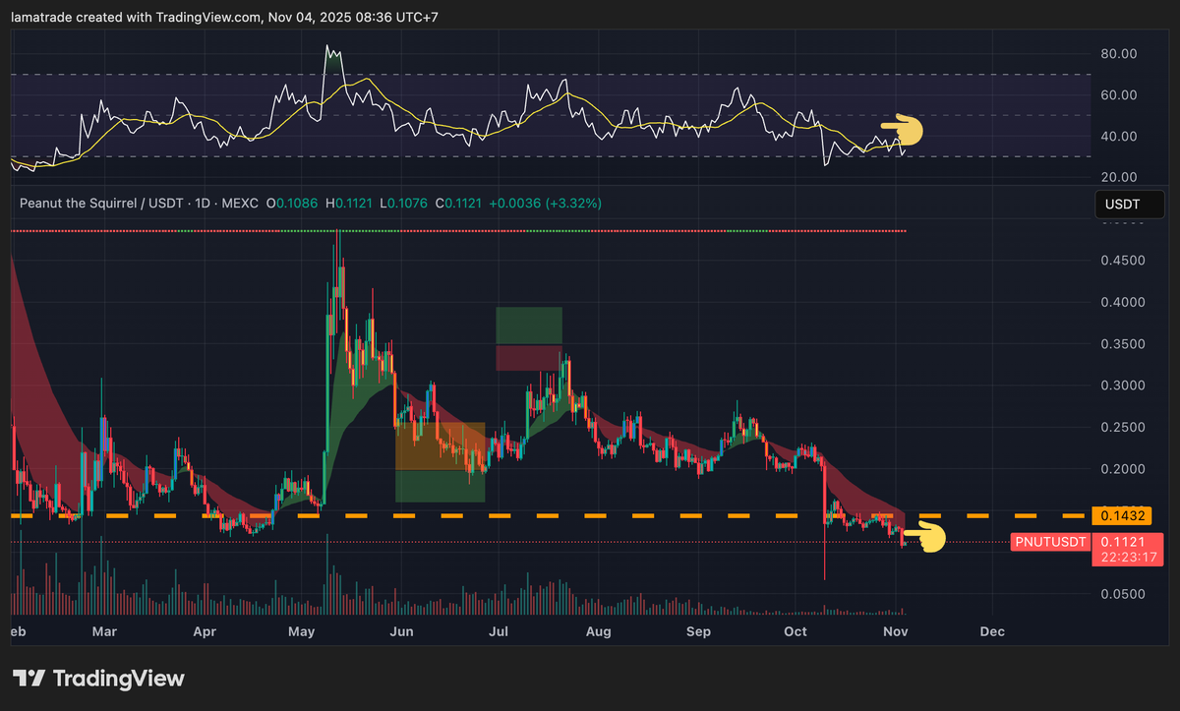1180x711 pixels.
Task: Select the long position box above July
Action: click(529, 338)
